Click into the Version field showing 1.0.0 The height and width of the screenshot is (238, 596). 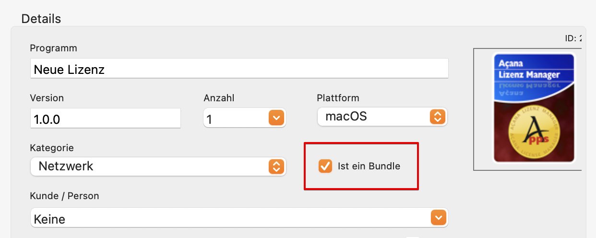[105, 118]
